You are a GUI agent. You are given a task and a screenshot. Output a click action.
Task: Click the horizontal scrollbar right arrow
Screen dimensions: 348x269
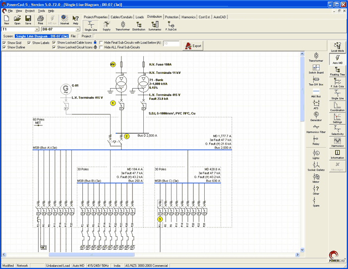(x=297, y=255)
